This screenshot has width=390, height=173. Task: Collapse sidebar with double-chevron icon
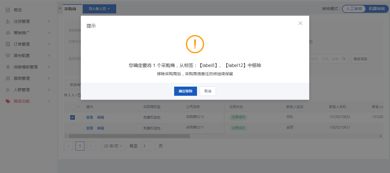coord(60,9)
